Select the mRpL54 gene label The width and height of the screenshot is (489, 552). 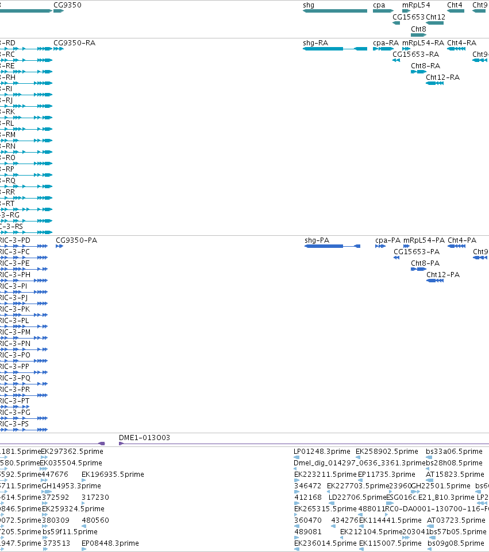coord(417,5)
